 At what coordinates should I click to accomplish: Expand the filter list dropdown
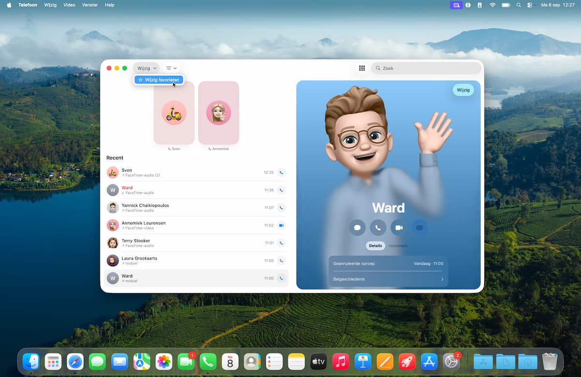(171, 68)
